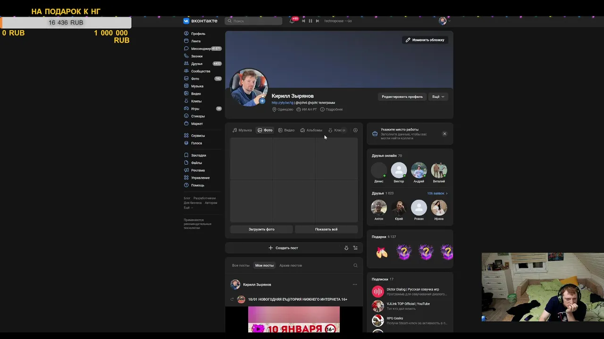Search posts with the wall magnifier icon

[355, 266]
